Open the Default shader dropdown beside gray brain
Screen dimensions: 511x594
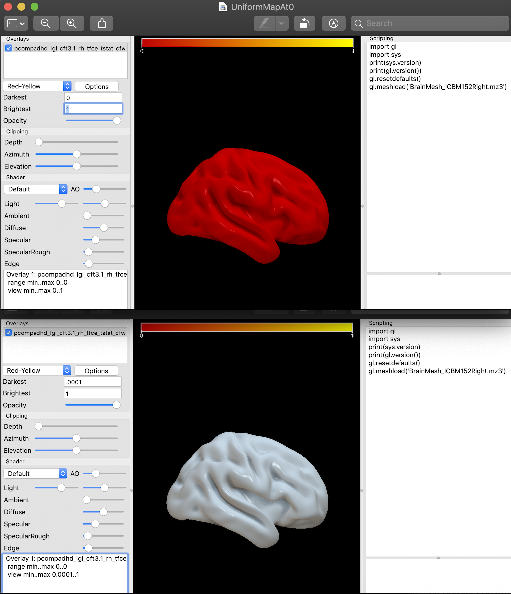[35, 474]
